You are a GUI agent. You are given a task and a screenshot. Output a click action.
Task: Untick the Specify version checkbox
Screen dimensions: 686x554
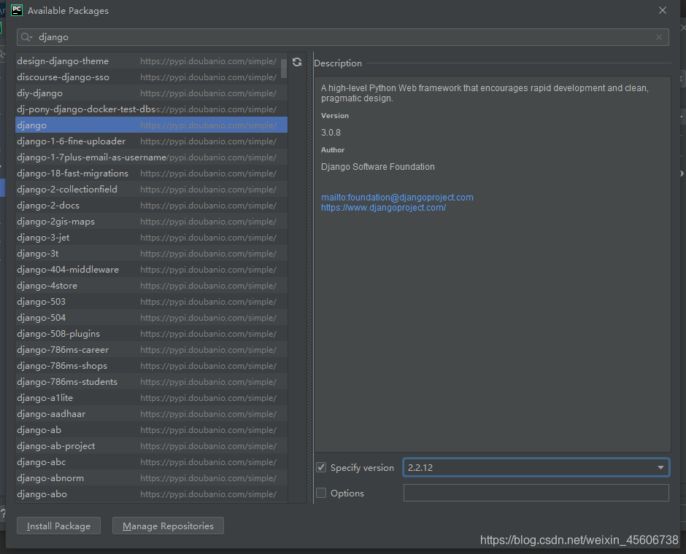(321, 467)
